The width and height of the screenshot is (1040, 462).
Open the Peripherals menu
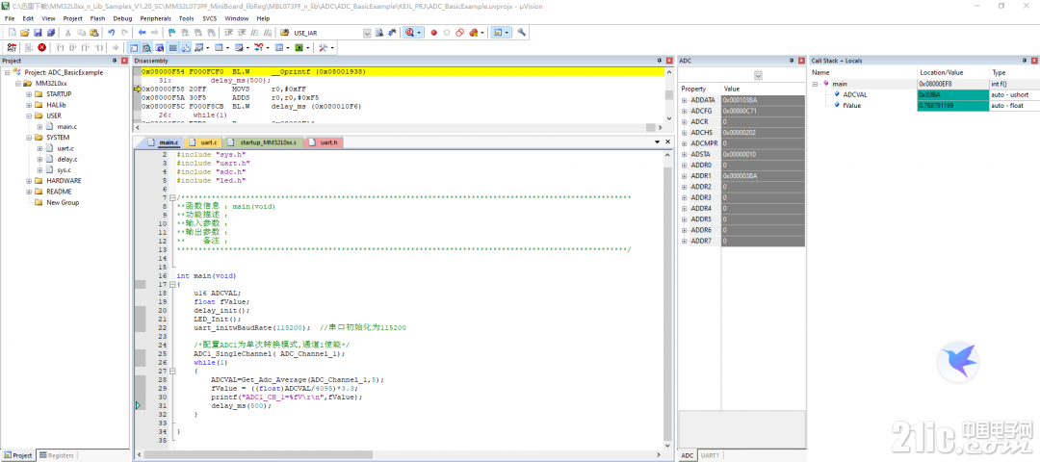pyautogui.click(x=157, y=18)
